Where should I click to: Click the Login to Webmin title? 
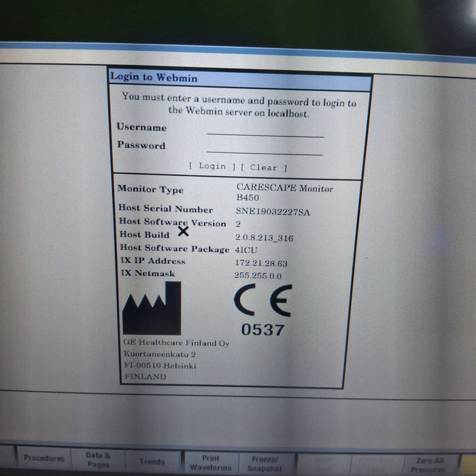[x=154, y=77]
